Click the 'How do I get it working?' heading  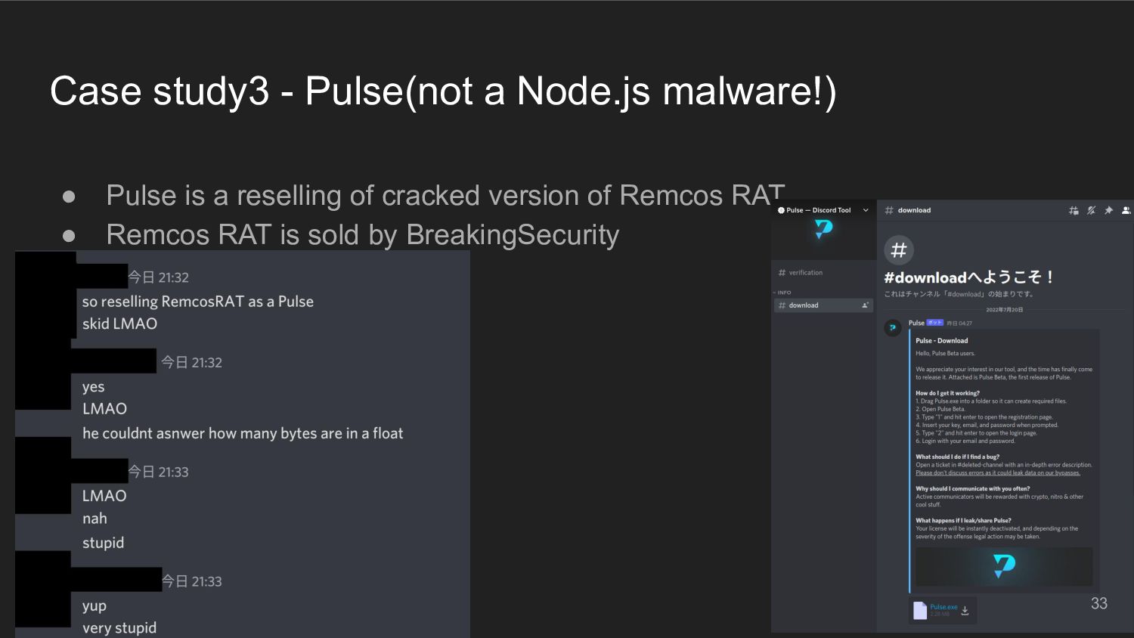[x=947, y=393]
